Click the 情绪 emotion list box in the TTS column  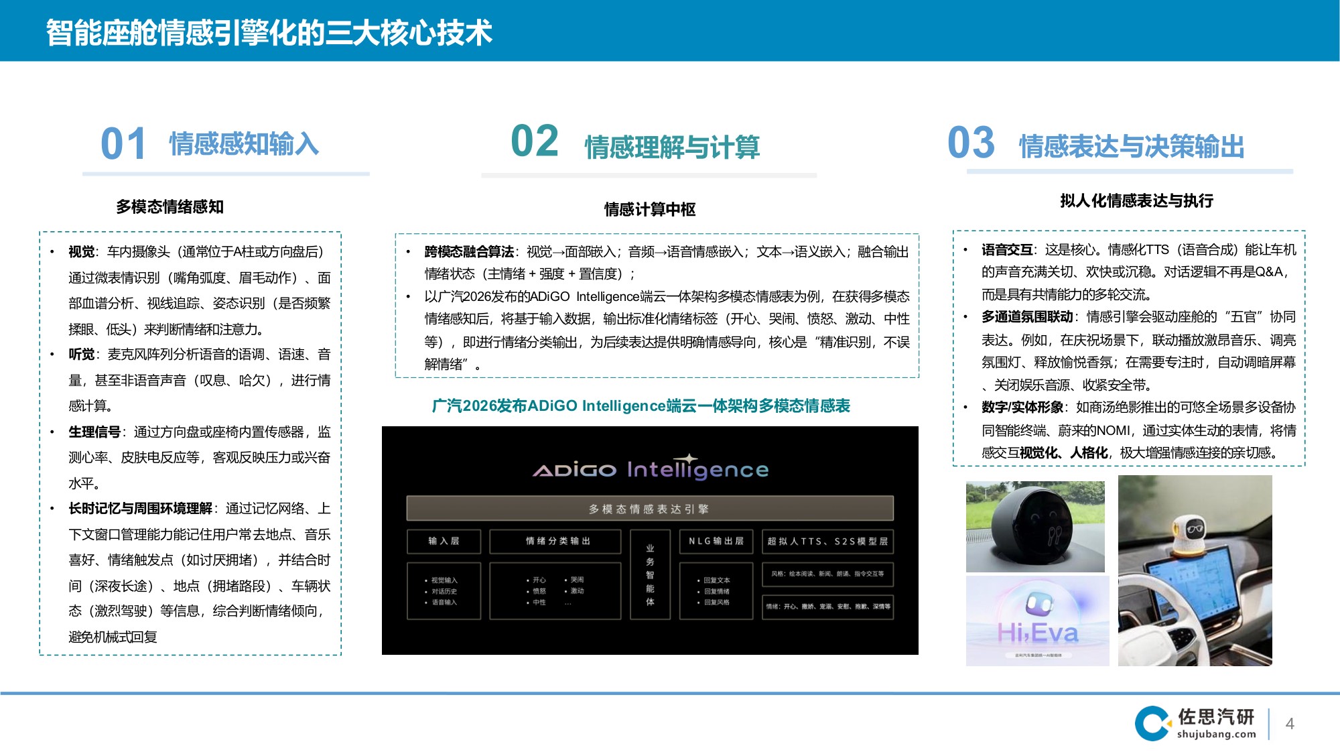pos(827,607)
